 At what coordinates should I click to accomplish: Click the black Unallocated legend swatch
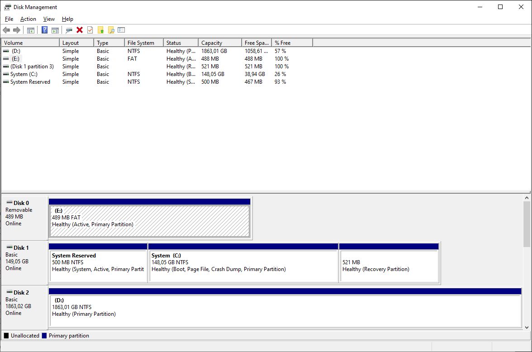[x=6, y=336]
